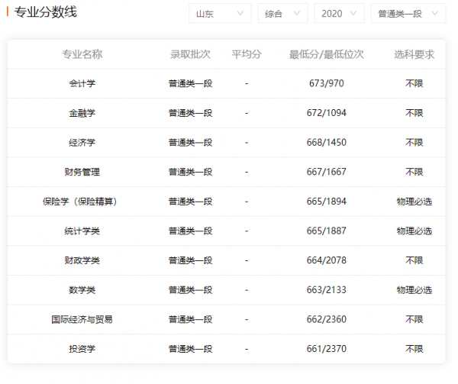Select the 投资学 major name

pyautogui.click(x=82, y=349)
